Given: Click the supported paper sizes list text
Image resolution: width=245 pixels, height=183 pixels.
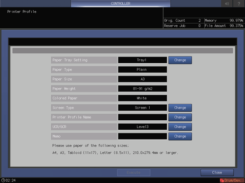Looking at the screenshot, I should (x=115, y=153).
